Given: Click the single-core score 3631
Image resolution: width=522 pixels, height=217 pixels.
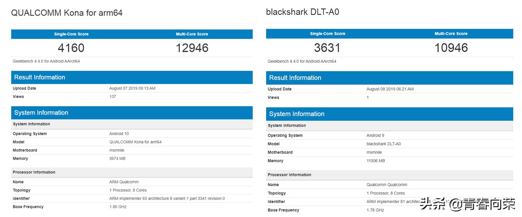Looking at the screenshot, I should click(x=327, y=48).
